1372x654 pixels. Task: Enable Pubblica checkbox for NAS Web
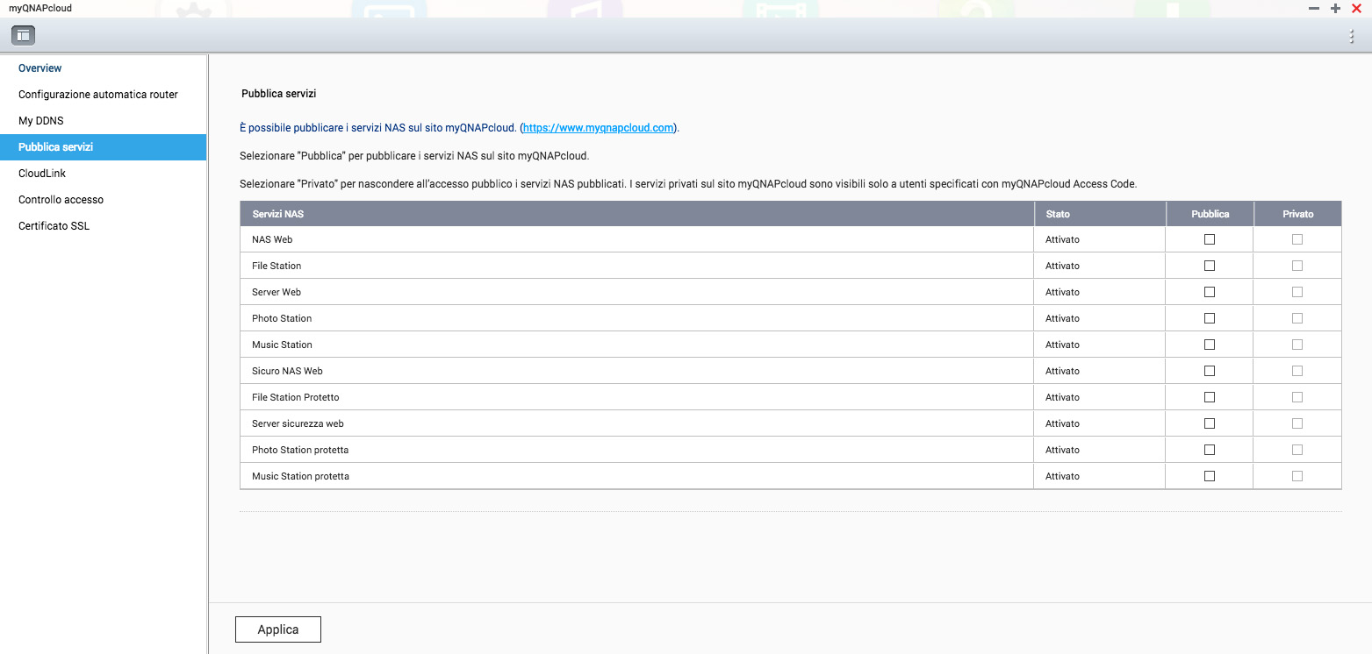(1210, 239)
